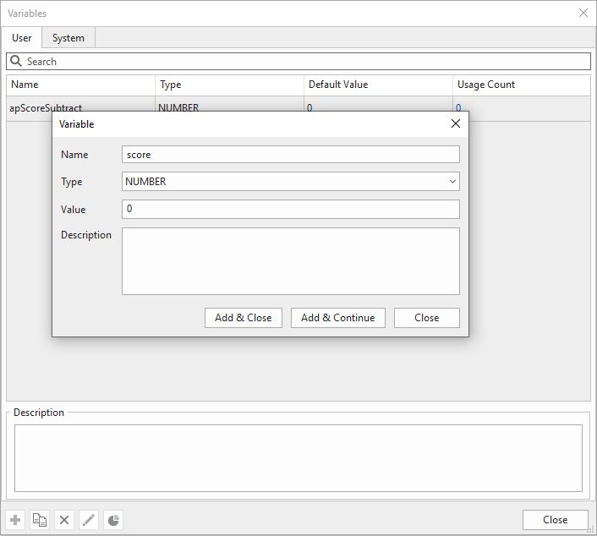This screenshot has width=597, height=536.
Task: Sort by the Type column header
Action: point(230,85)
